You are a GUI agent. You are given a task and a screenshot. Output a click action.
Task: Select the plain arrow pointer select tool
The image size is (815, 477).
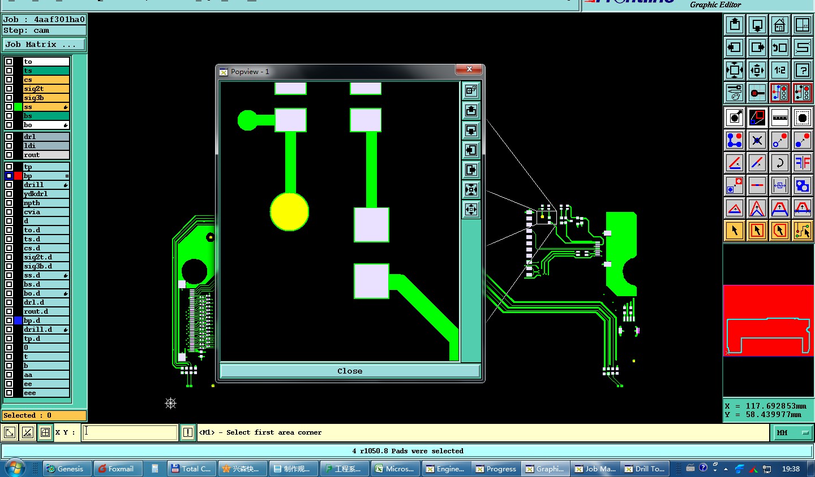(x=735, y=231)
